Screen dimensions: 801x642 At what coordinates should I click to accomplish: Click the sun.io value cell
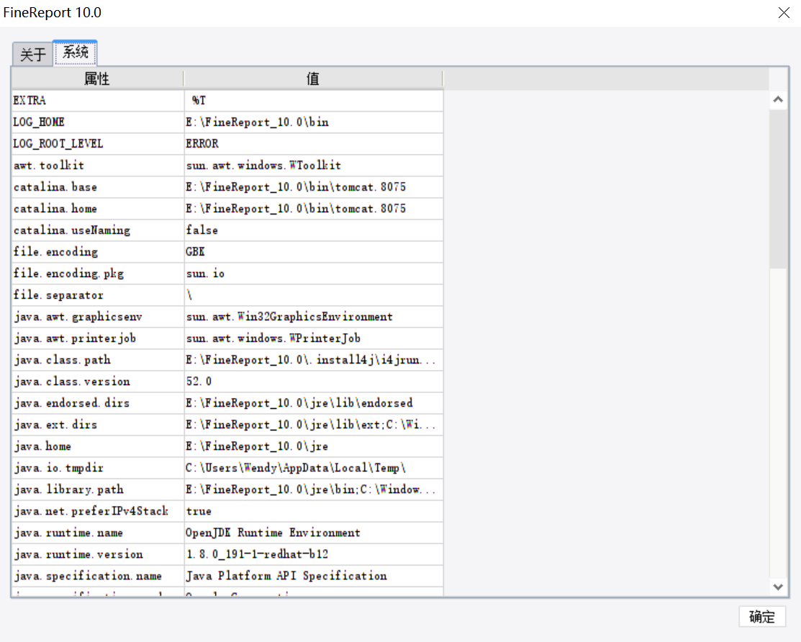click(314, 273)
